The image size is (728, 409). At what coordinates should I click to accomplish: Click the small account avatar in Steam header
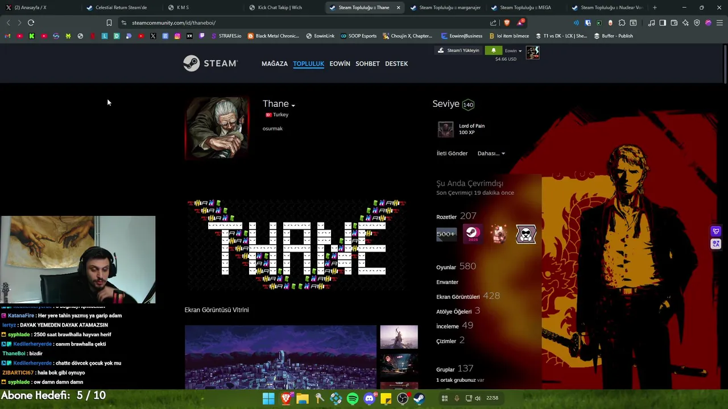pyautogui.click(x=532, y=52)
